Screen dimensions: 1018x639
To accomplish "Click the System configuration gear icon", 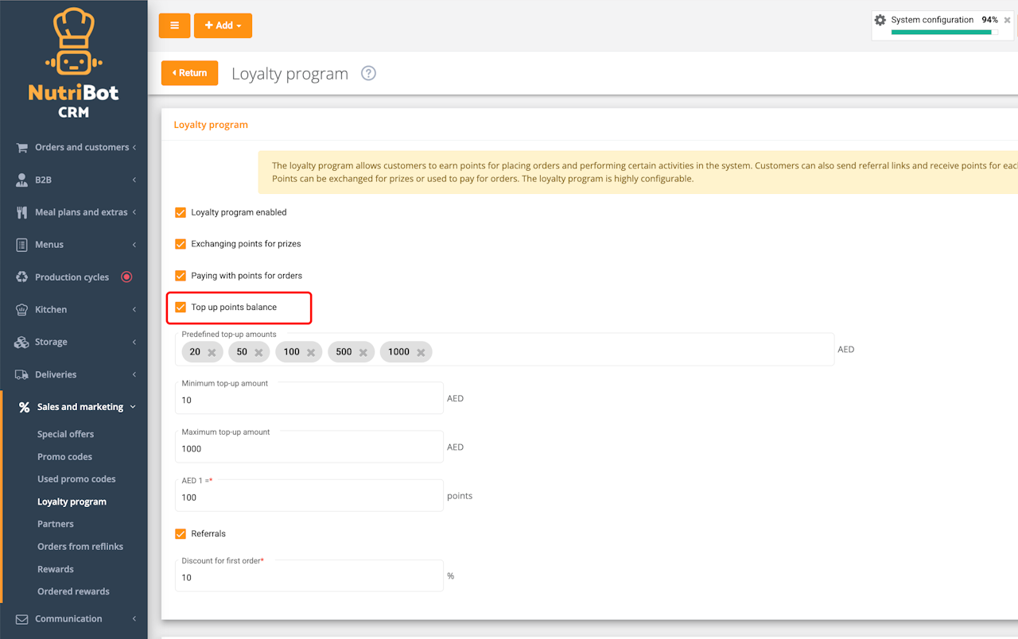I will coord(880,20).
